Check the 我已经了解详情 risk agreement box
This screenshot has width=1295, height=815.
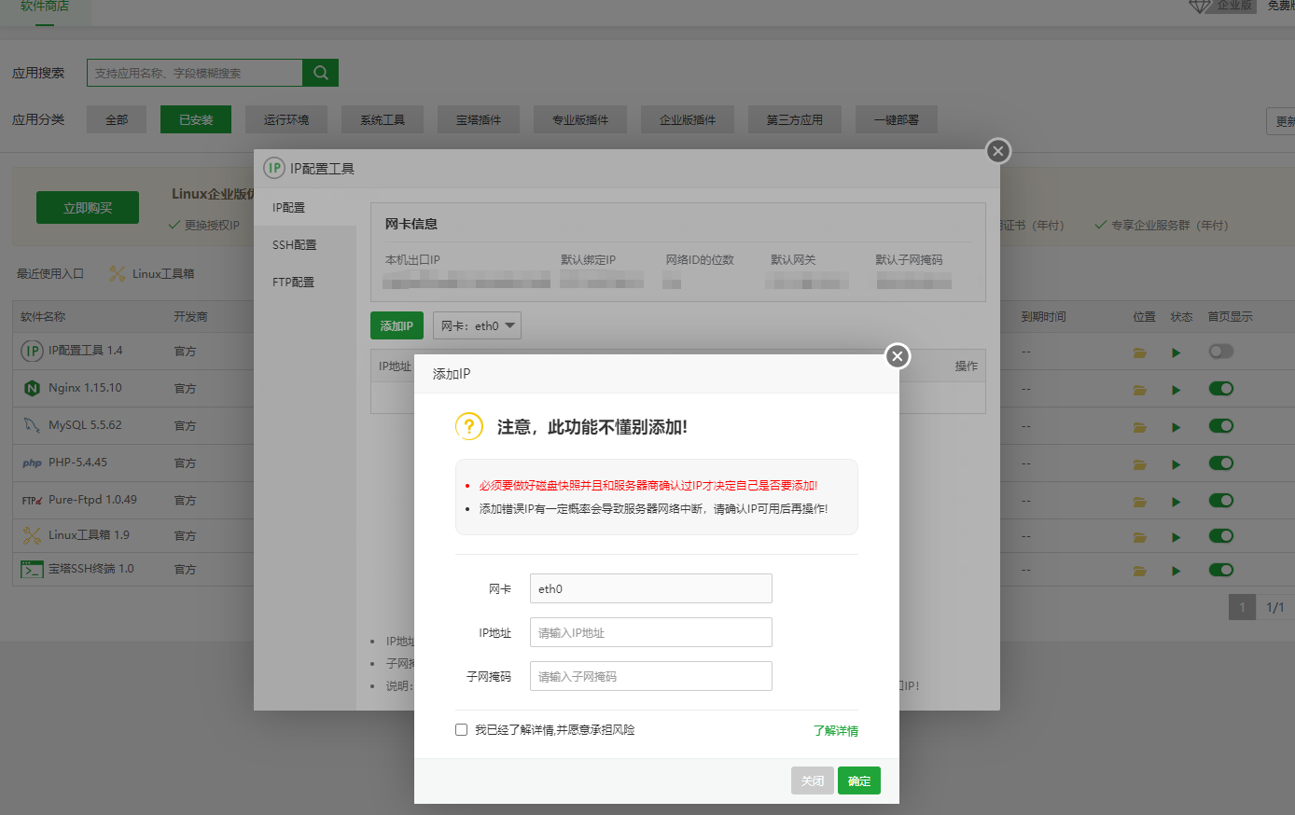[x=461, y=730]
